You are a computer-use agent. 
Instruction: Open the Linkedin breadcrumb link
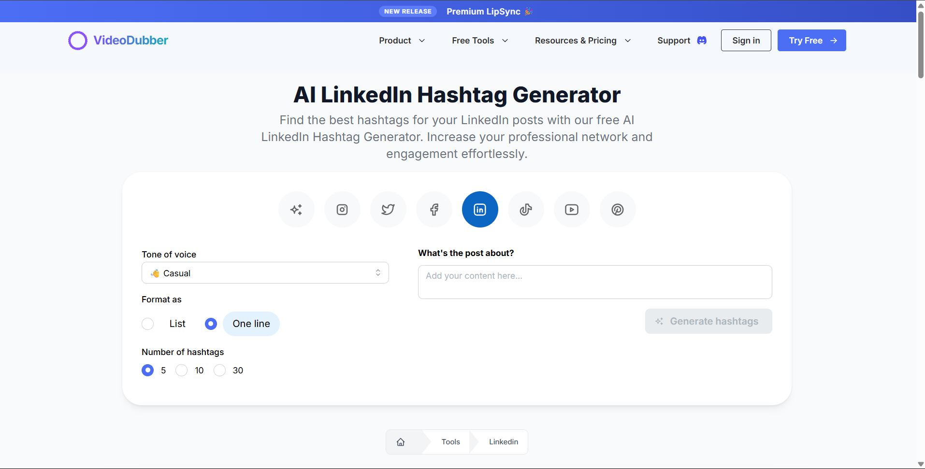pyautogui.click(x=504, y=442)
